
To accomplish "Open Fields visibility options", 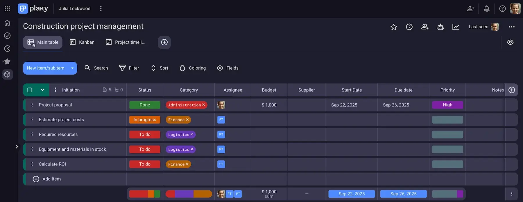I will point(228,68).
